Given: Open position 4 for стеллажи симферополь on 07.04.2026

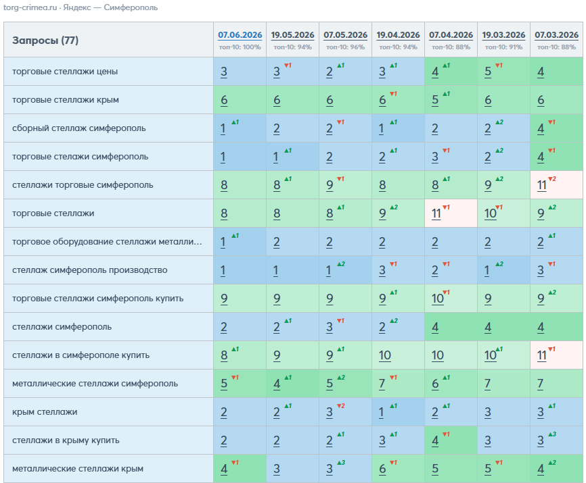Looking at the screenshot, I should pos(435,327).
